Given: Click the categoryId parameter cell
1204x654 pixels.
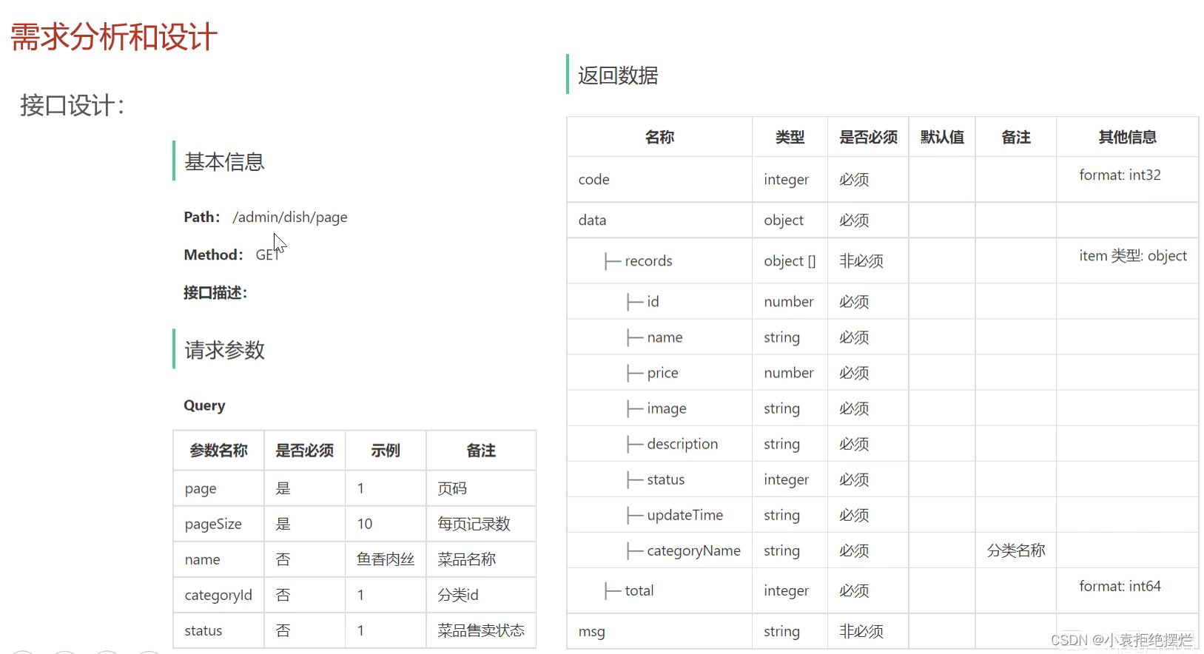Looking at the screenshot, I should (x=218, y=595).
